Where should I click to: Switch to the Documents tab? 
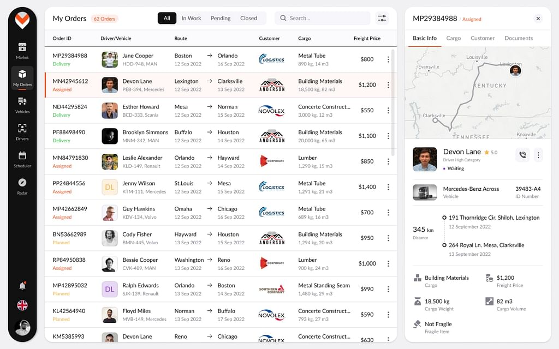tap(519, 38)
